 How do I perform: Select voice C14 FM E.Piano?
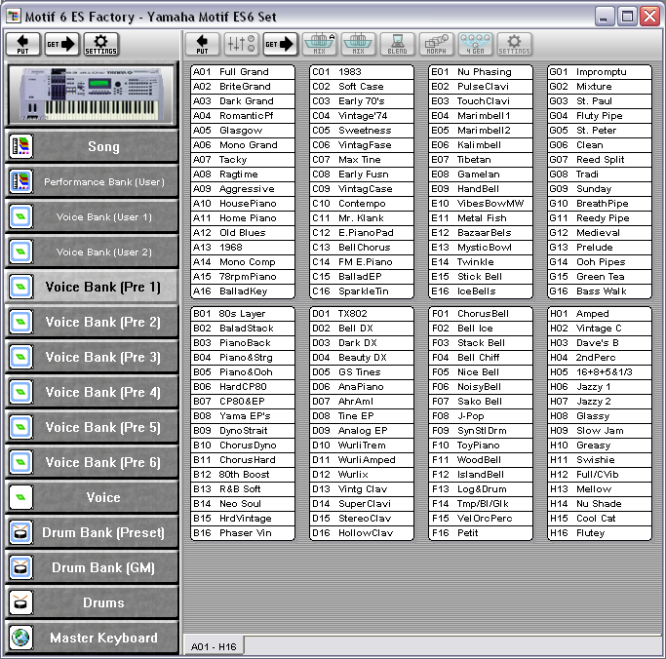point(362,262)
